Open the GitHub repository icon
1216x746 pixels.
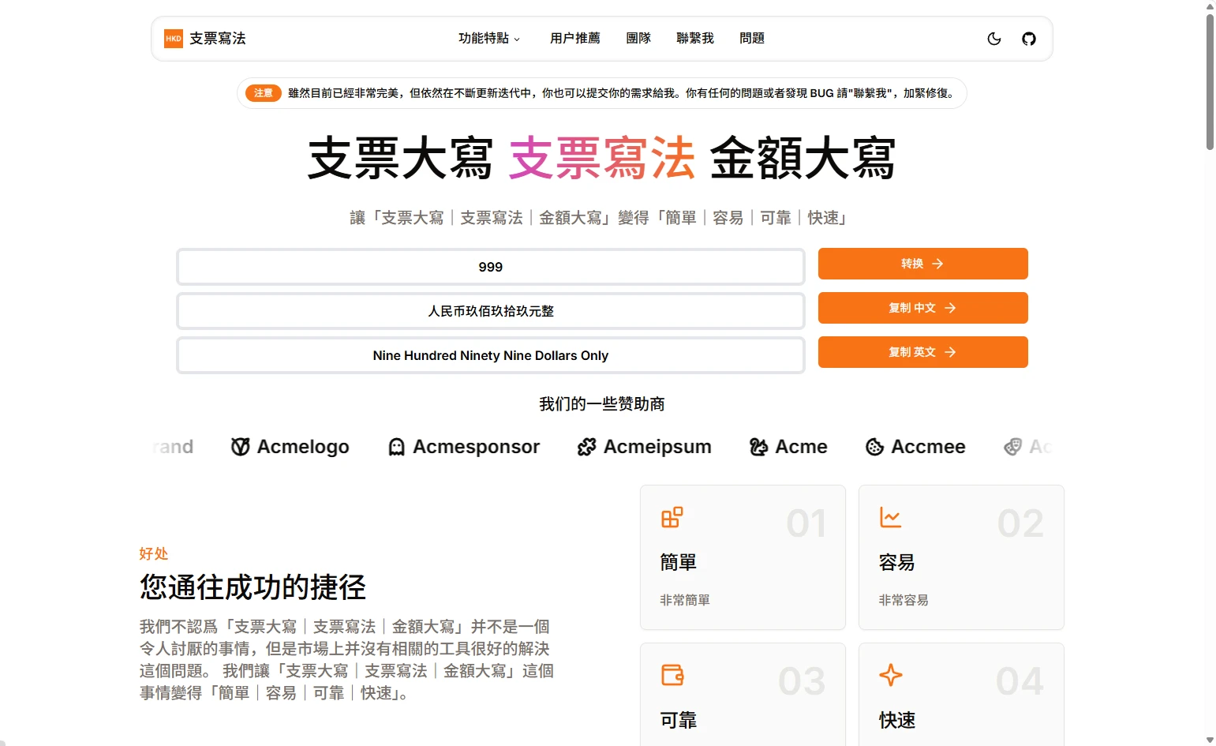(x=1029, y=39)
